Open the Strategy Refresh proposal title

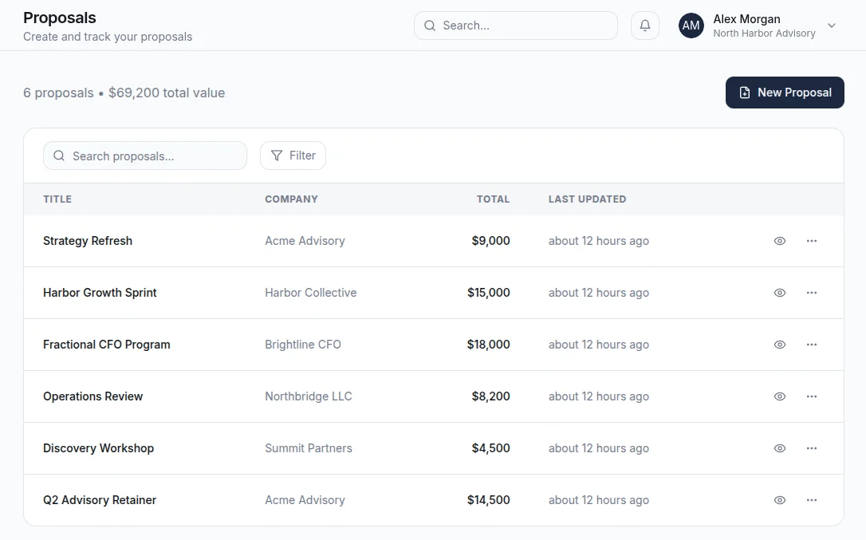[88, 241]
